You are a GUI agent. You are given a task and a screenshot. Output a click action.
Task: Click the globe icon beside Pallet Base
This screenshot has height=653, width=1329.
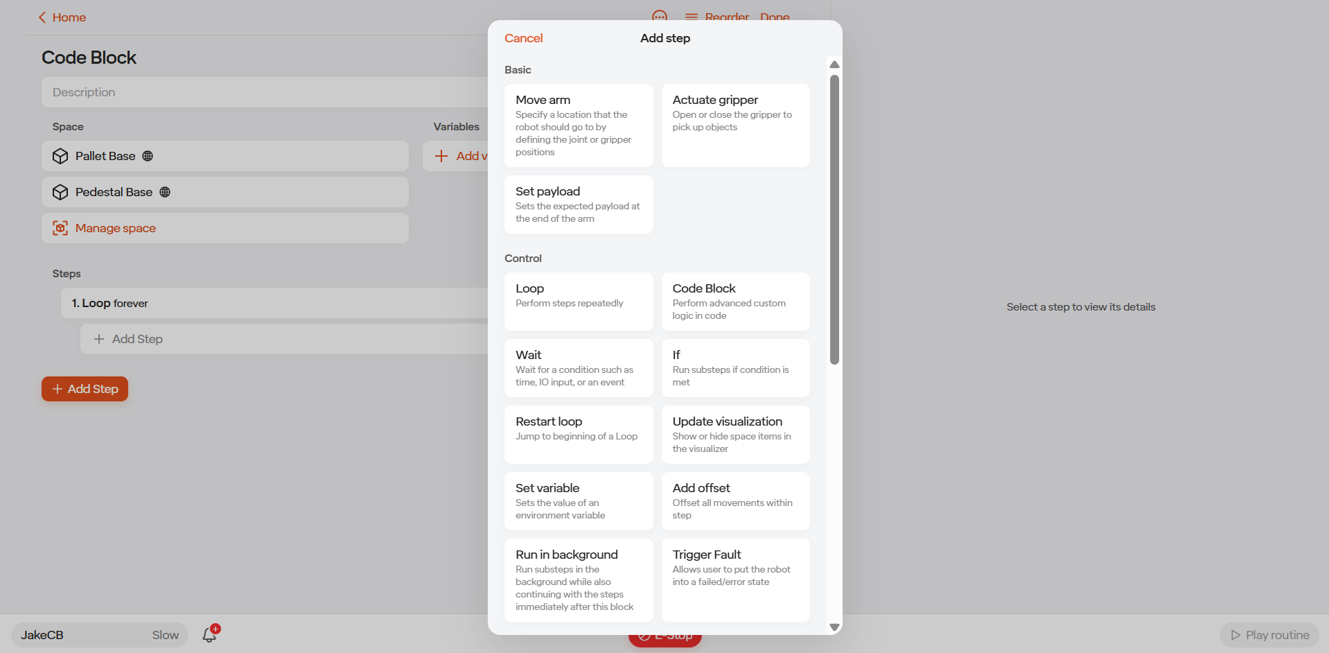point(148,156)
